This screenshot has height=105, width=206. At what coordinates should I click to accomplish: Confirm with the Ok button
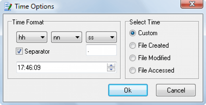click(x=128, y=90)
